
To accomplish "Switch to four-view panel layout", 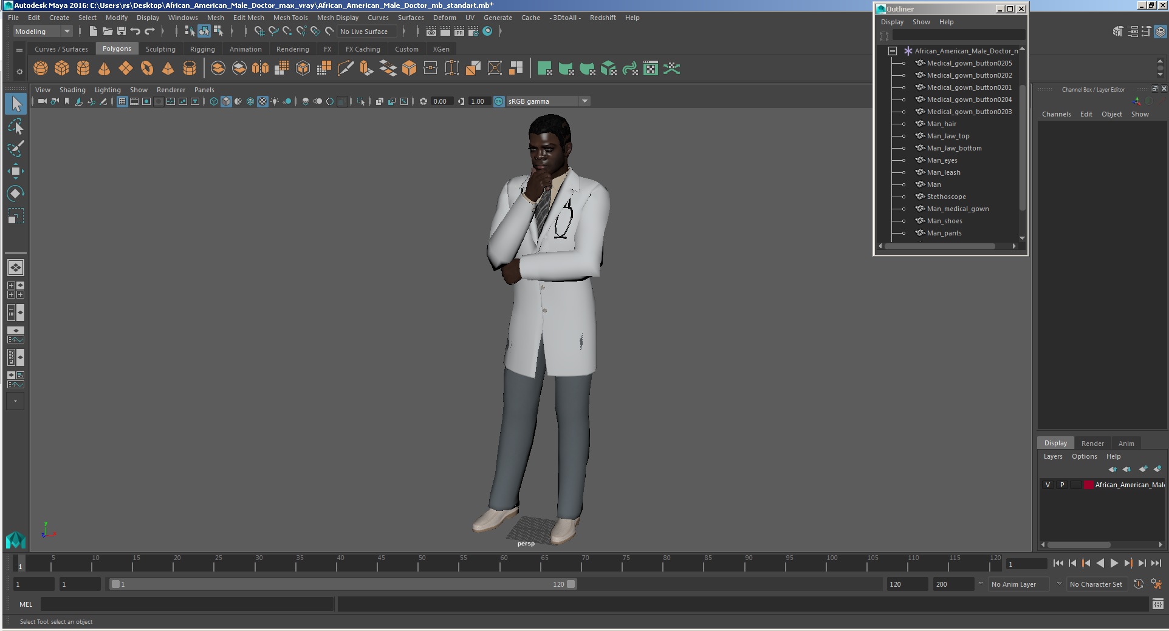I will (16, 290).
